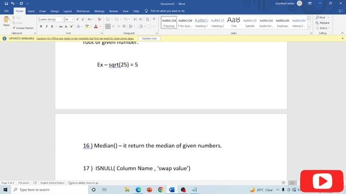The height and width of the screenshot is (194, 346).
Task: Open File Explorer from taskbar
Action: pos(127,190)
